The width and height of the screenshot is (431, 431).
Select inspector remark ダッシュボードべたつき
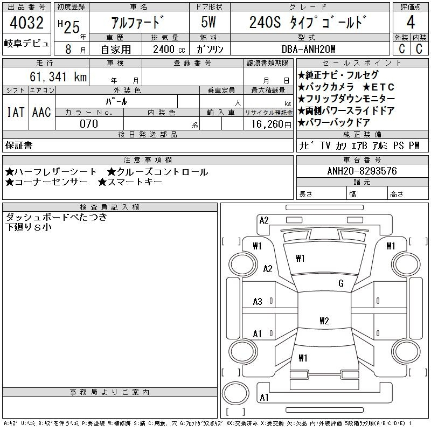pos(57,217)
